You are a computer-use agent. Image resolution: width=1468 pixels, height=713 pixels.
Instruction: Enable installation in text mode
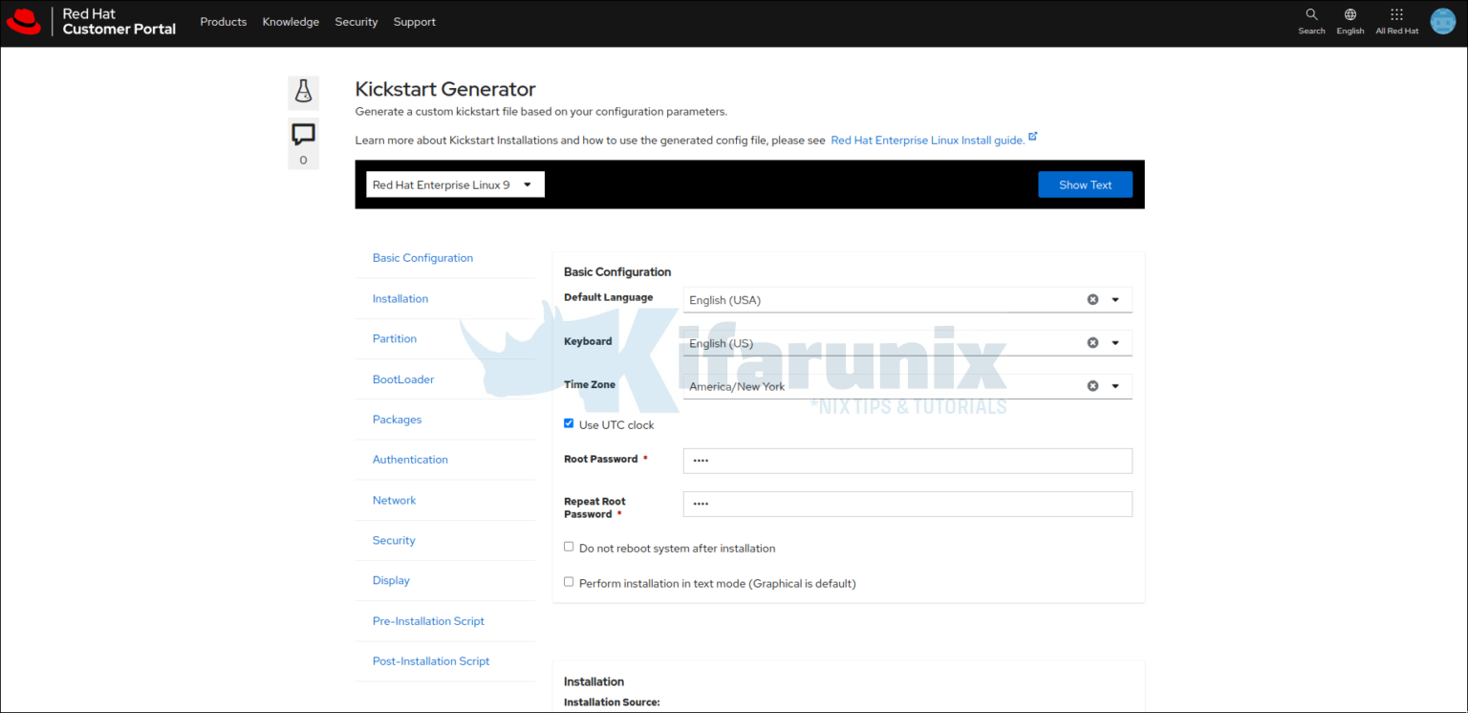coord(569,581)
